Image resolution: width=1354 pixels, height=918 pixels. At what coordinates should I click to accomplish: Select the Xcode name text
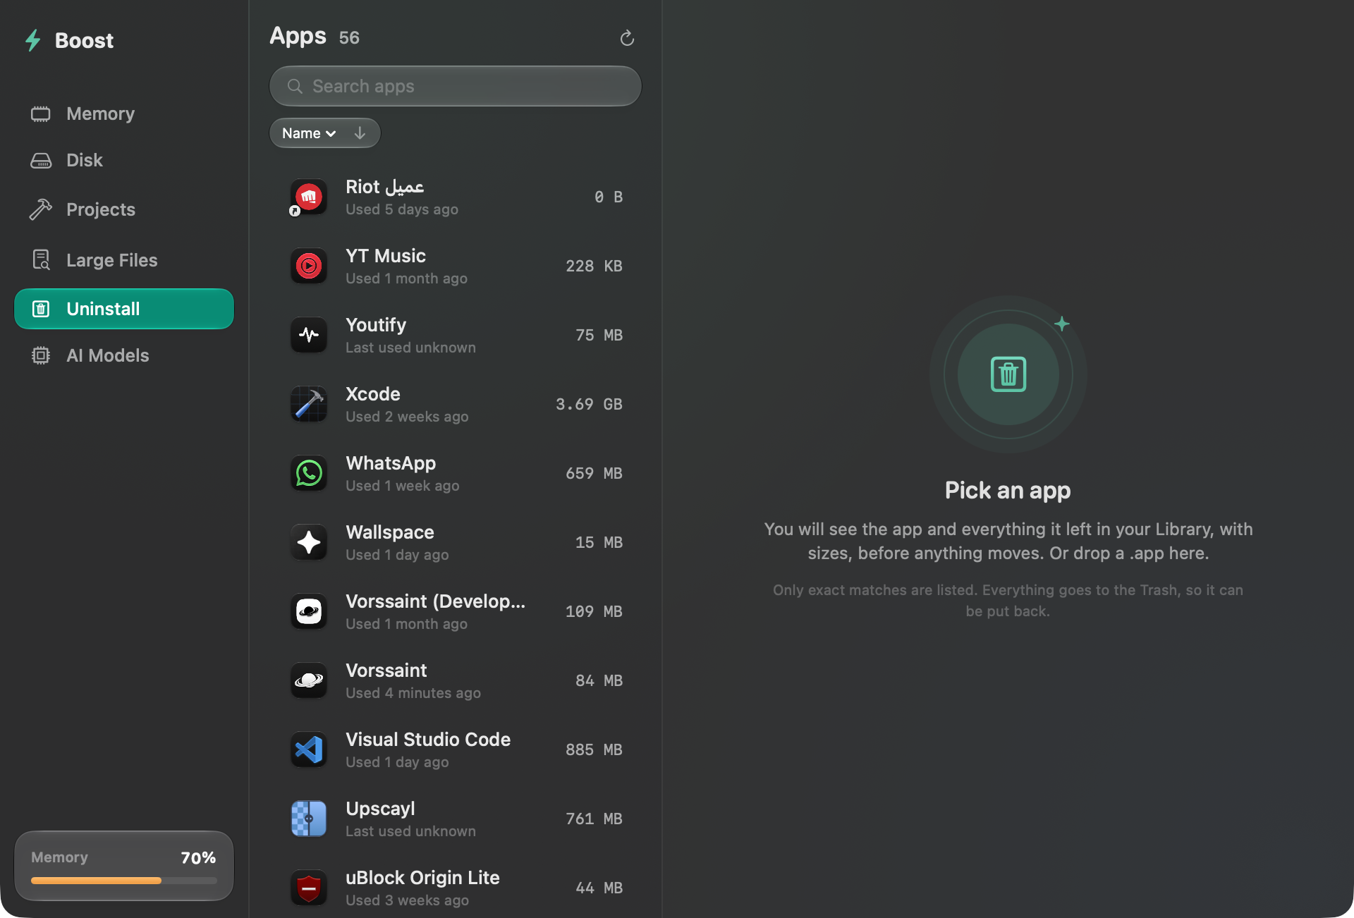(373, 394)
